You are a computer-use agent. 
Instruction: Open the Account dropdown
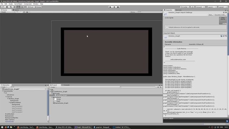coord(200,7)
